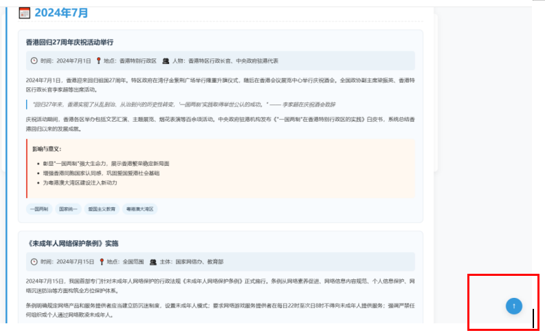
Task: Click paragraph starting 条例明确规定网络产品
Action: 221,310
